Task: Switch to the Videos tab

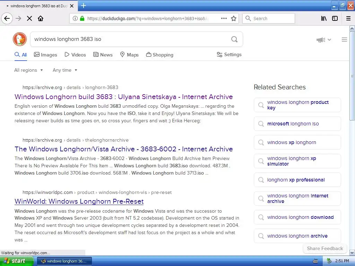Action: tap(75, 55)
